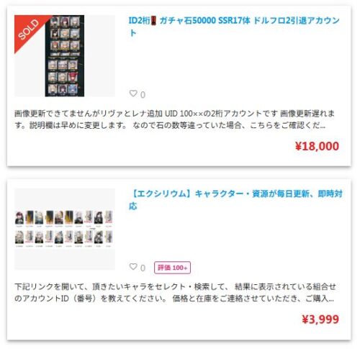360x349 pixels.
Task: Expand truncated text ending こちらをご確認くだ…
Action: pos(323,125)
